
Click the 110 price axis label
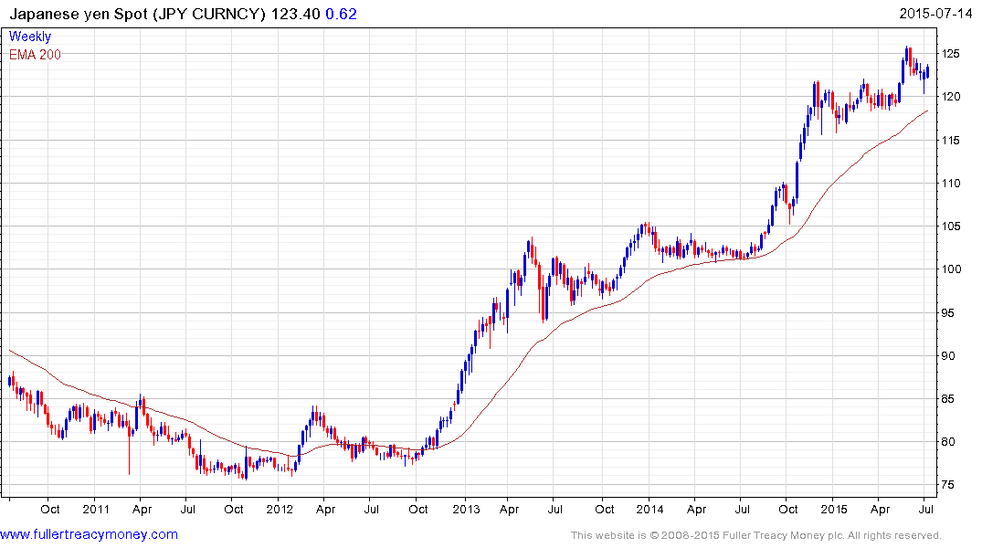pos(951,184)
